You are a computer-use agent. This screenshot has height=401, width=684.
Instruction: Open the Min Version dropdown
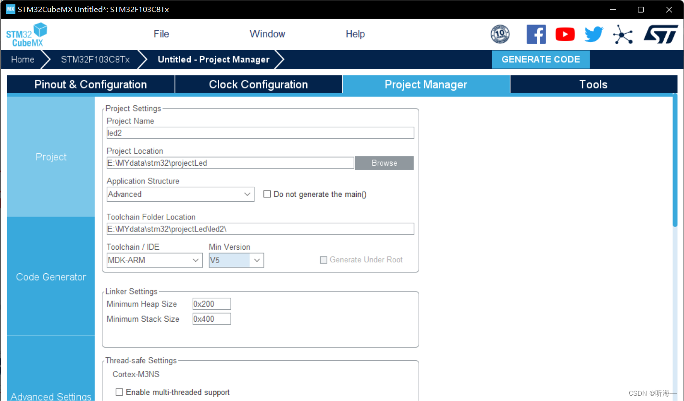pyautogui.click(x=236, y=260)
